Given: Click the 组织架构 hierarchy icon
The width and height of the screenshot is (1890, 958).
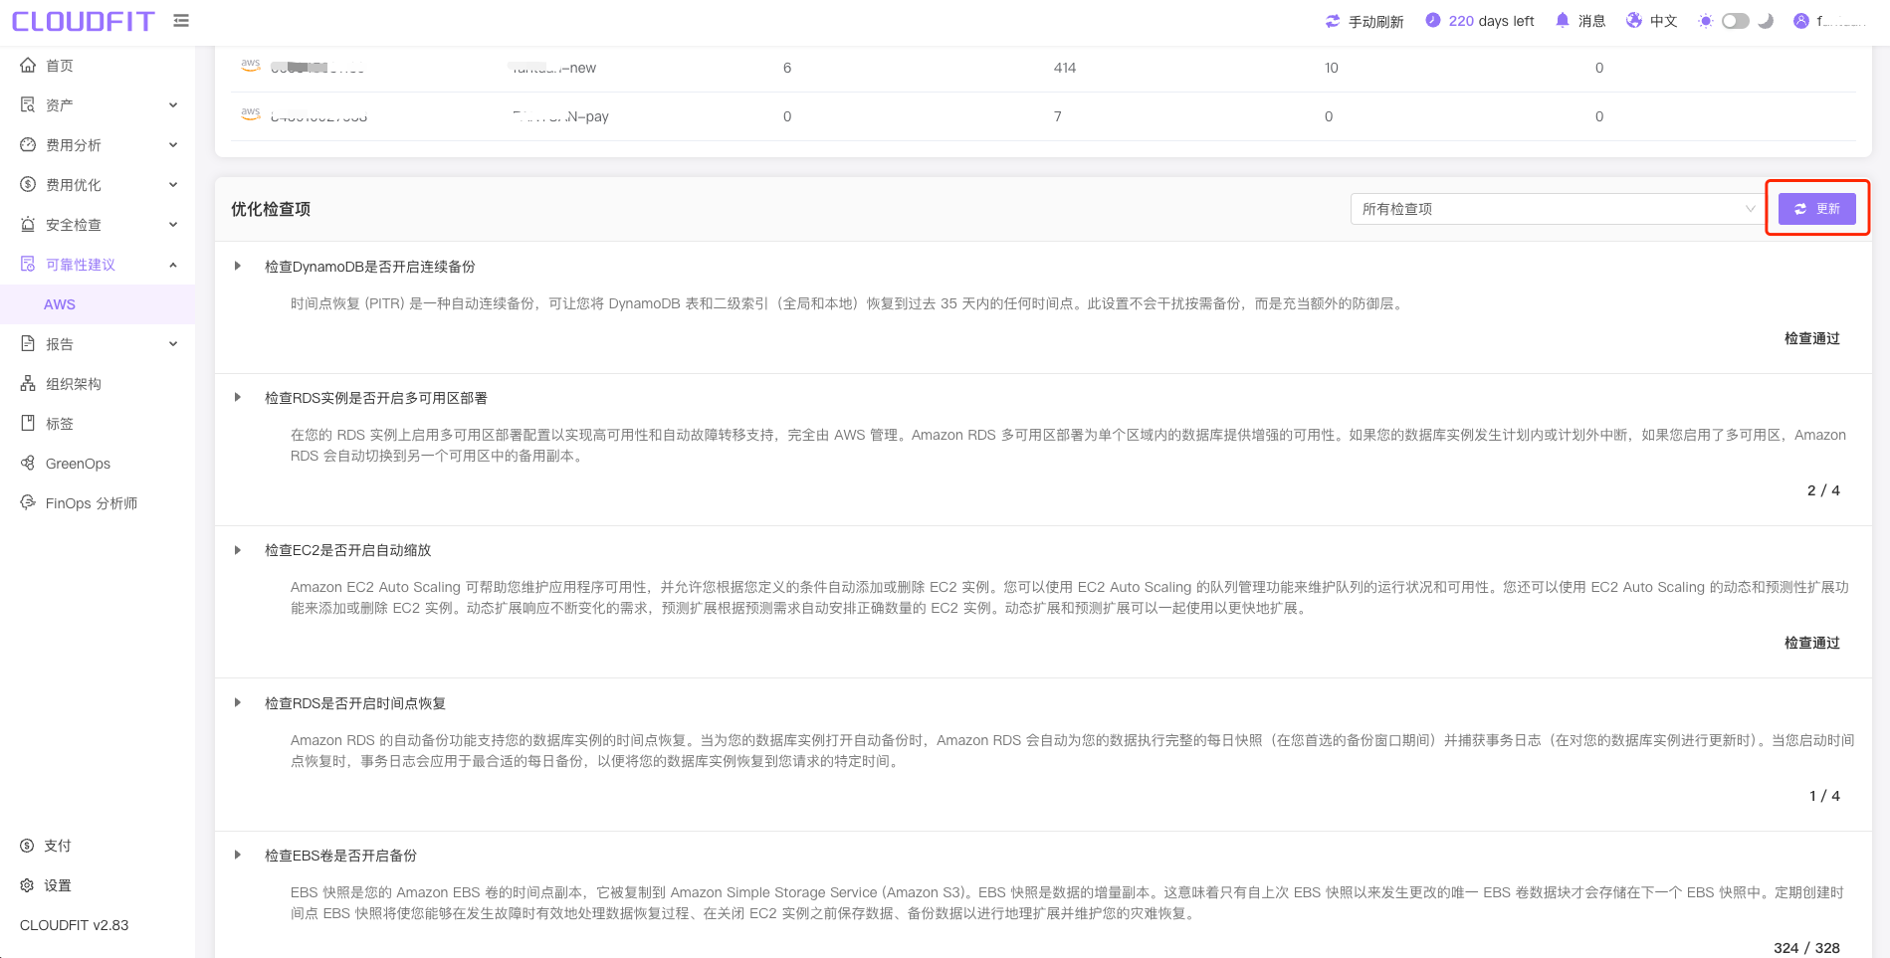Looking at the screenshot, I should (28, 383).
